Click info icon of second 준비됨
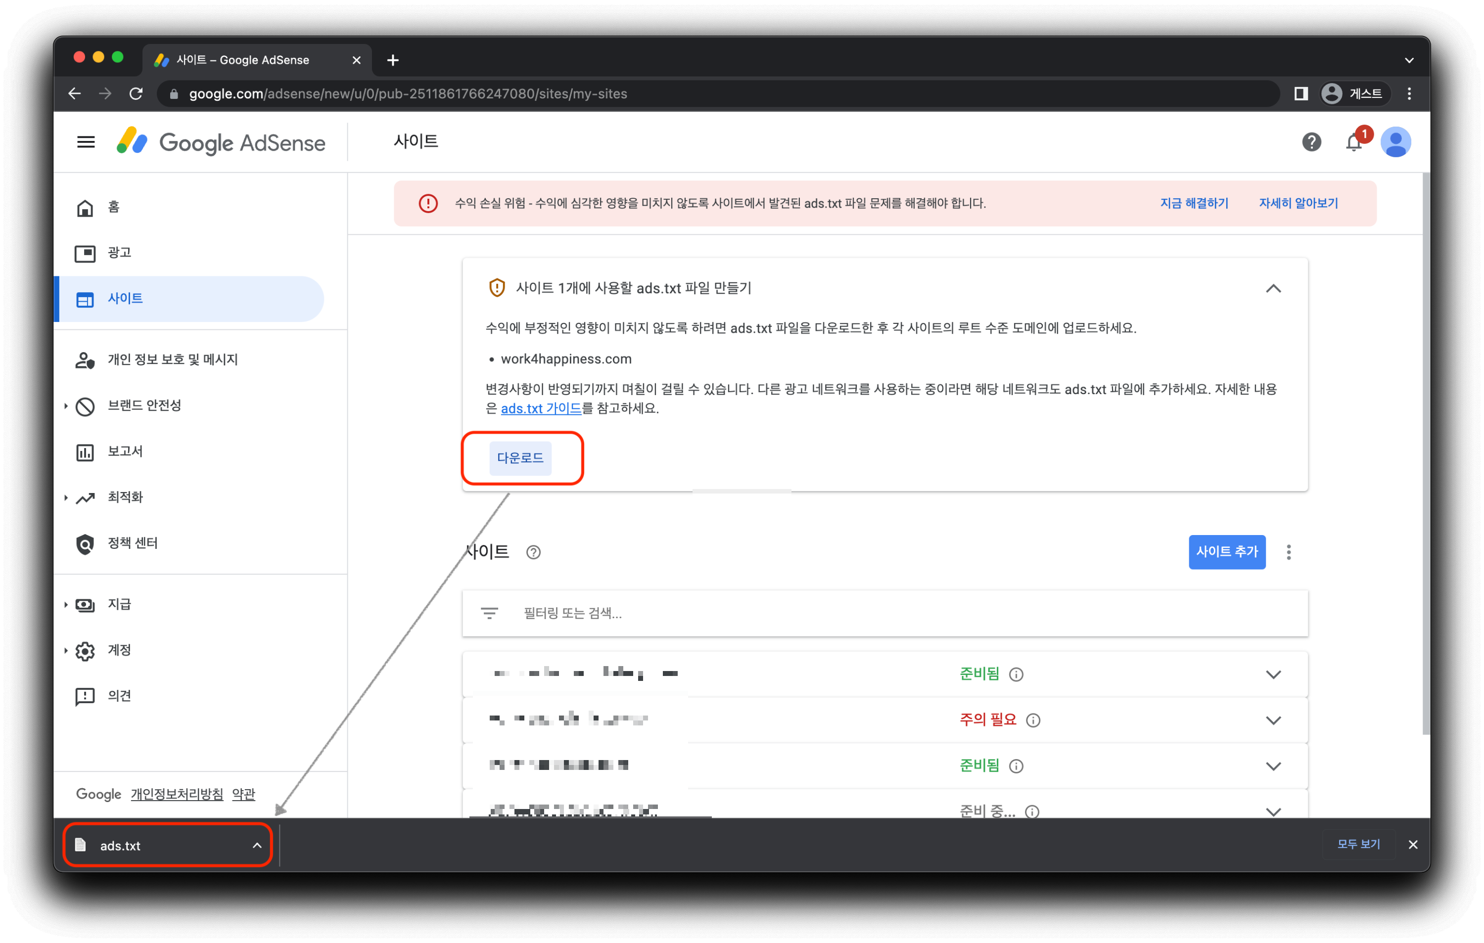 point(1016,766)
